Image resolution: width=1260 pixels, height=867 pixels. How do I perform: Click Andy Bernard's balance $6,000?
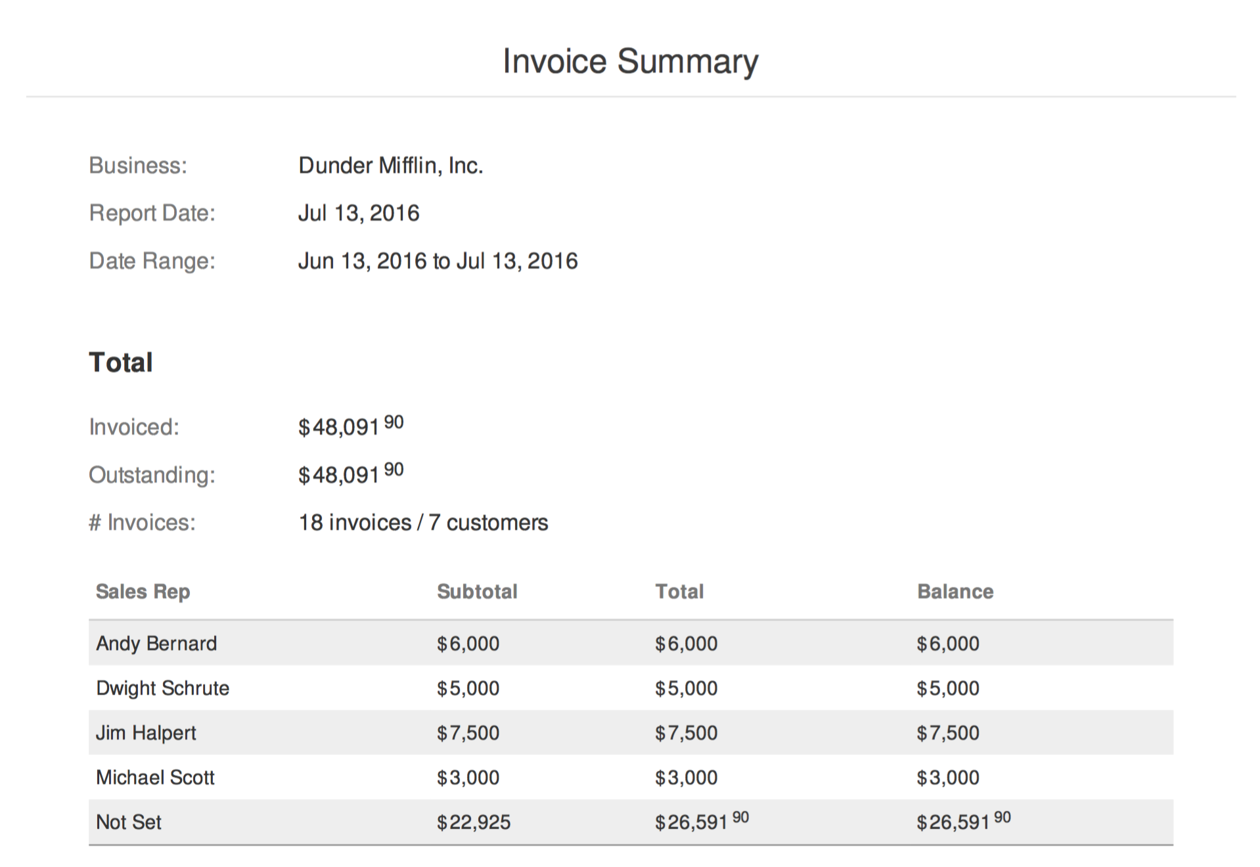(948, 644)
